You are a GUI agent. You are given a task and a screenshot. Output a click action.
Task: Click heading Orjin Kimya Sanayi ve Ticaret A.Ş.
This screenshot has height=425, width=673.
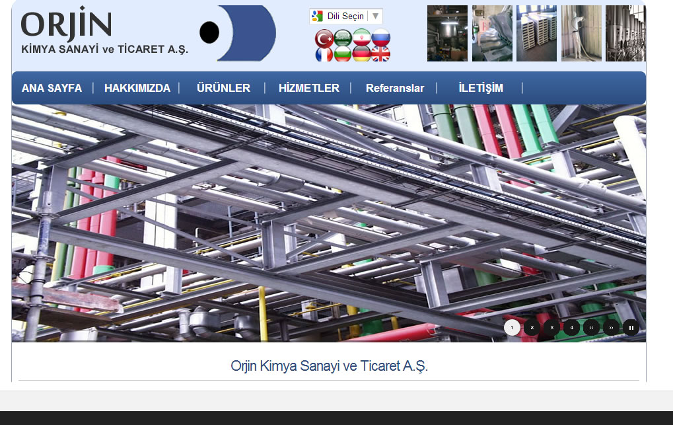coord(329,366)
